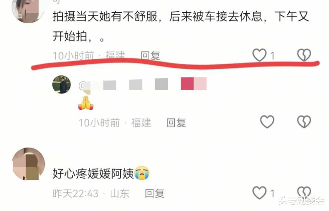Image resolution: width=329 pixels, height=211 pixels.
Task: Reply to the first comment from 福建
Action: pyautogui.click(x=150, y=56)
